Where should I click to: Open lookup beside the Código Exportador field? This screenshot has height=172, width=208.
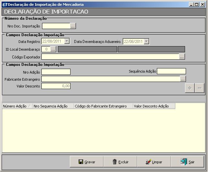[x=182, y=57]
